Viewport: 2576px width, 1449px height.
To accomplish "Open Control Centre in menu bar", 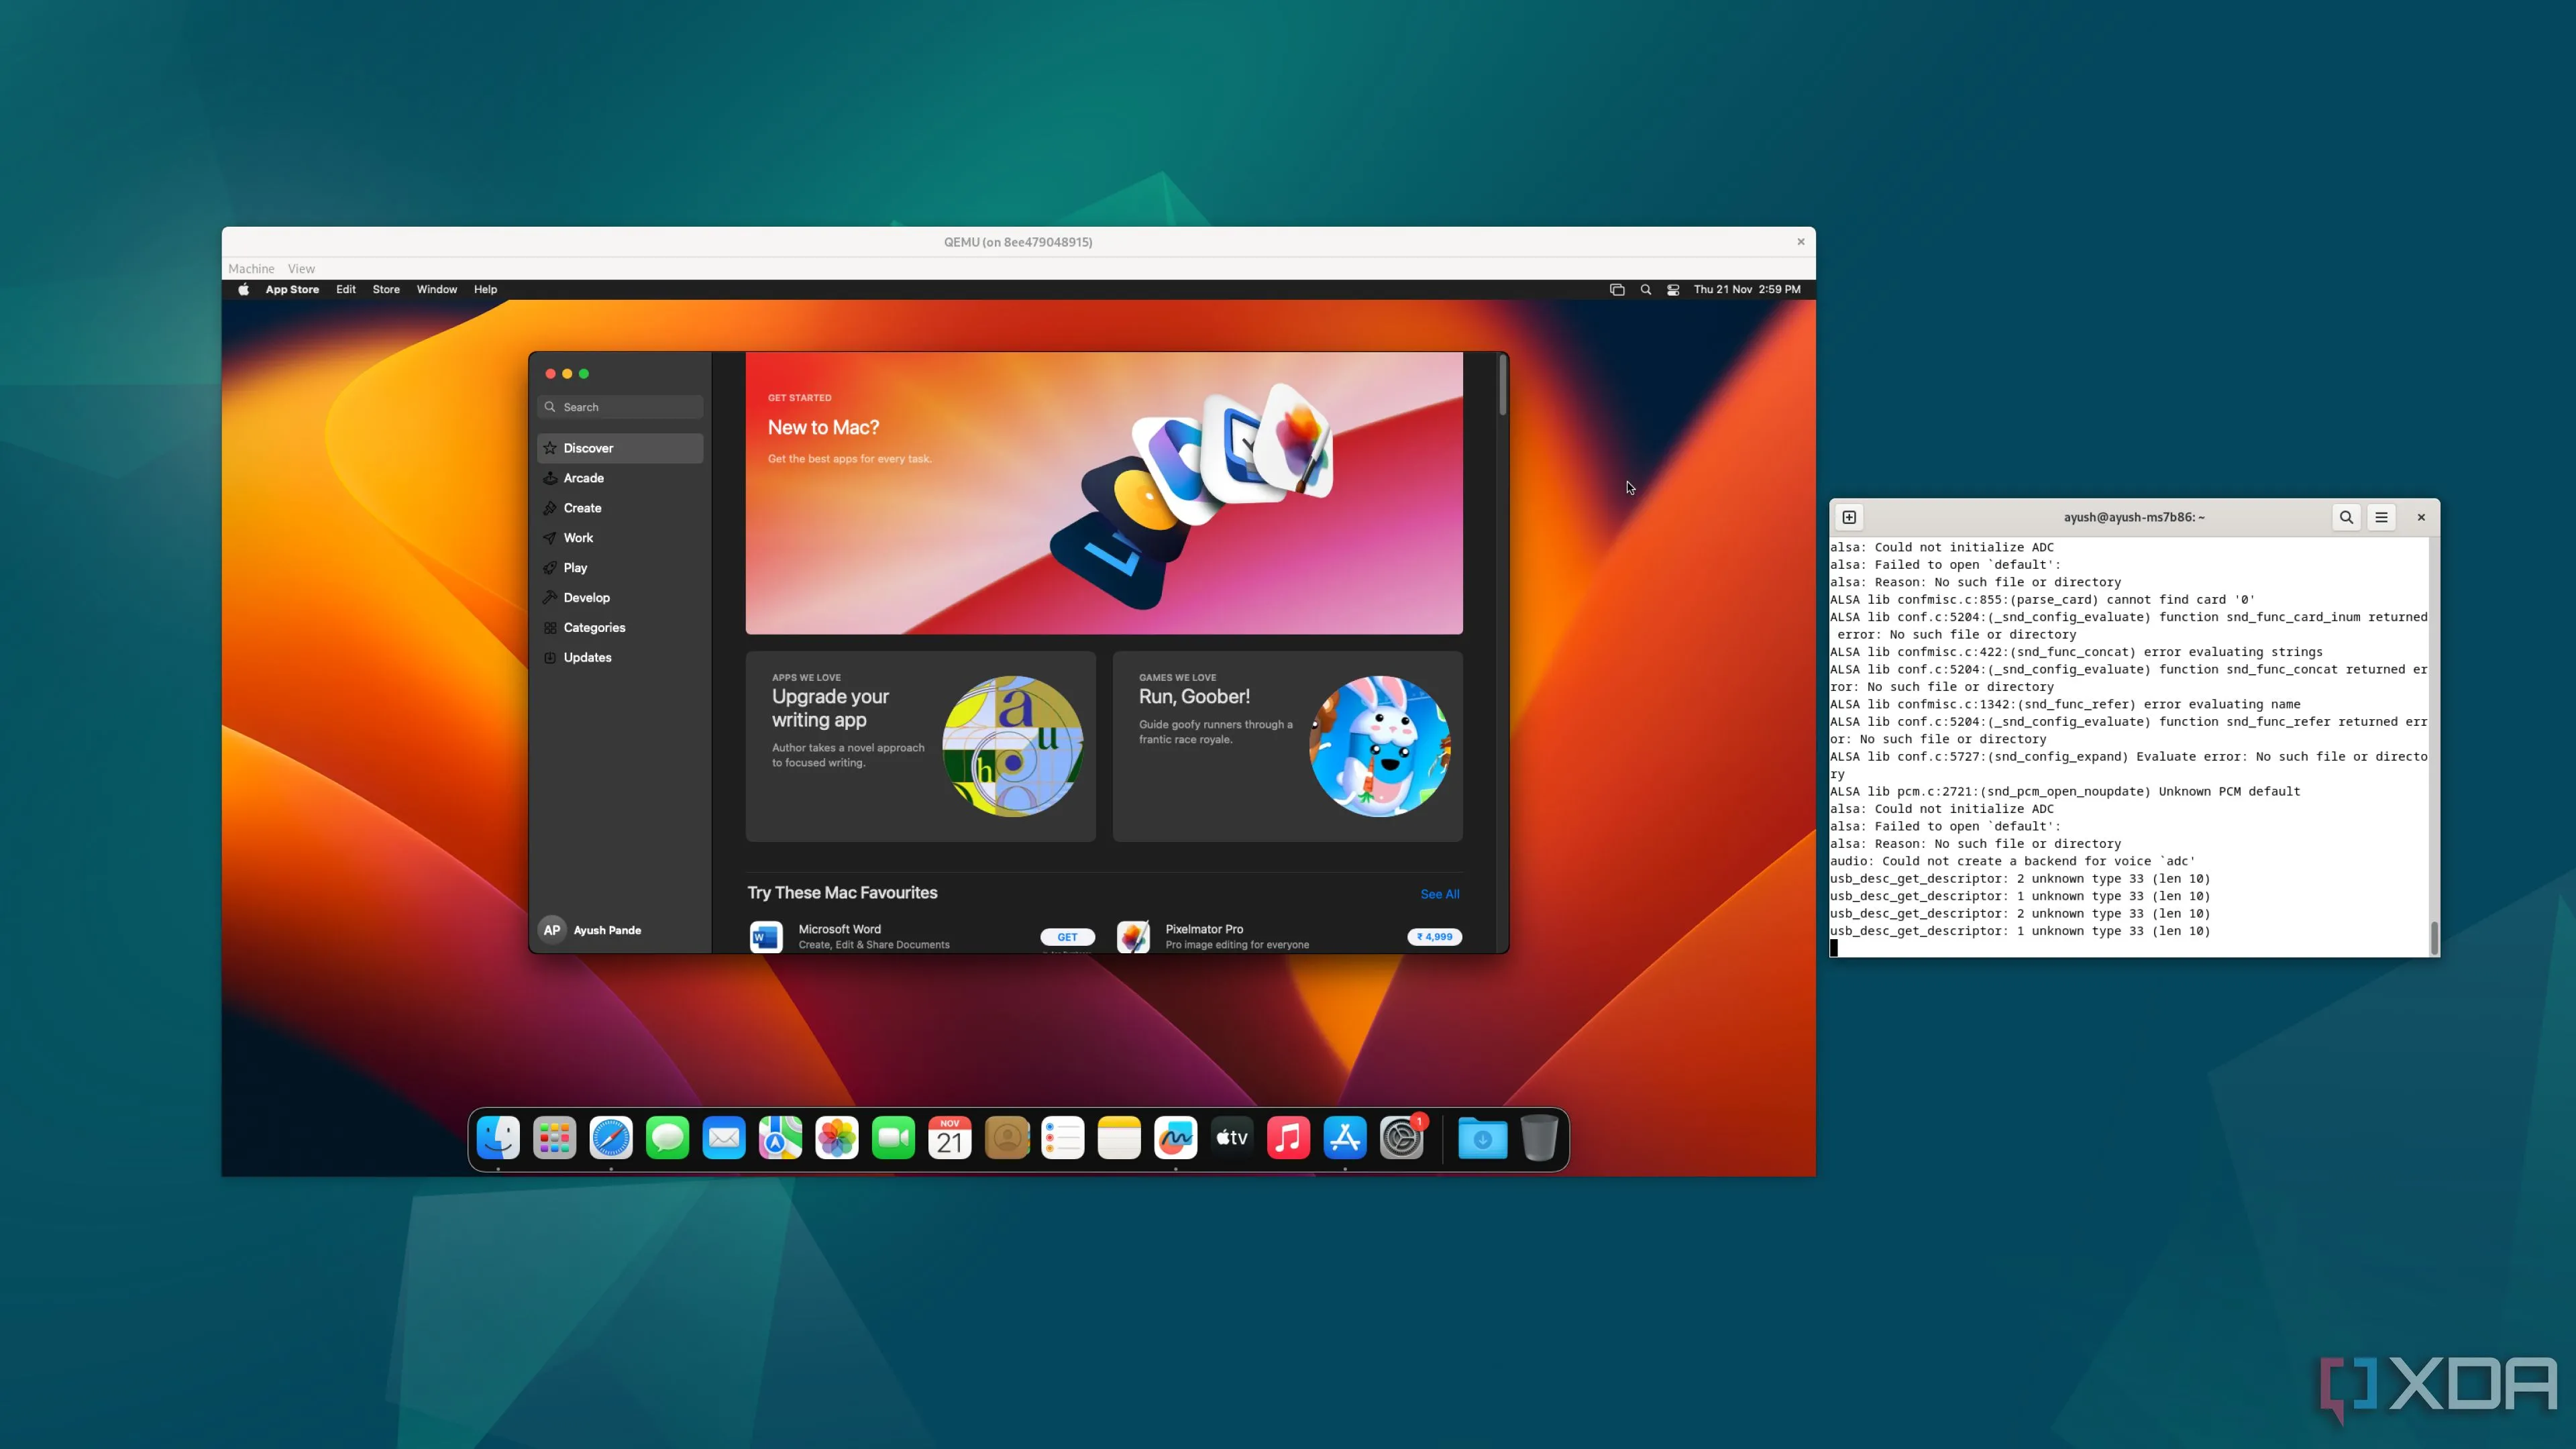I will tap(1673, 290).
